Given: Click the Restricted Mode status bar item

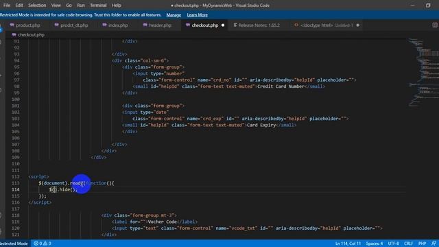Looking at the screenshot, I should click(x=14, y=244).
